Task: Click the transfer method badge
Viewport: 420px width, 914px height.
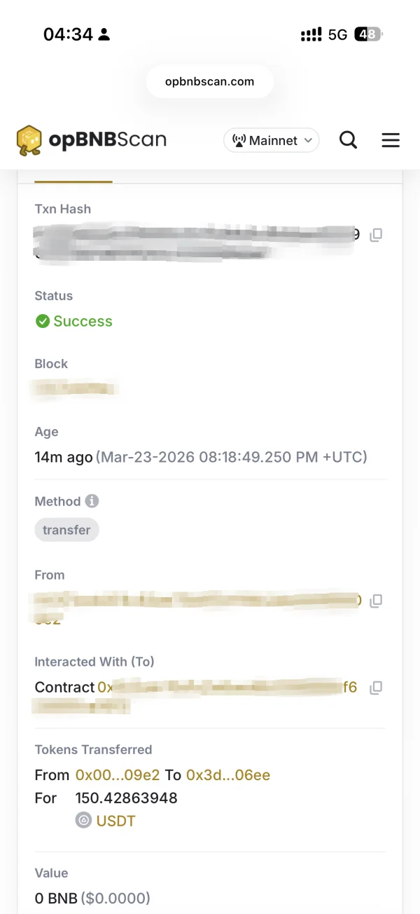Action: pyautogui.click(x=66, y=530)
